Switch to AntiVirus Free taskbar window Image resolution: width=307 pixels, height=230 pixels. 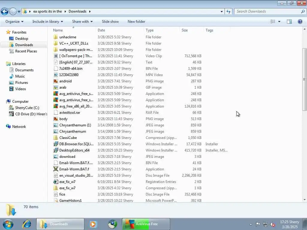(146, 224)
